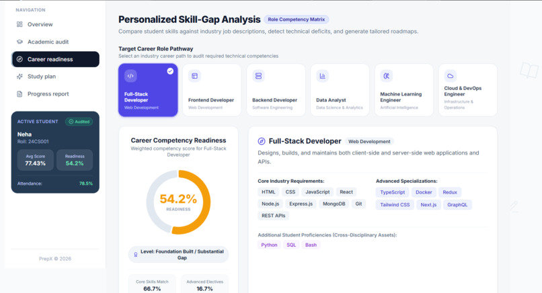
Task: Click the Node.js skill chip
Action: [270, 204]
